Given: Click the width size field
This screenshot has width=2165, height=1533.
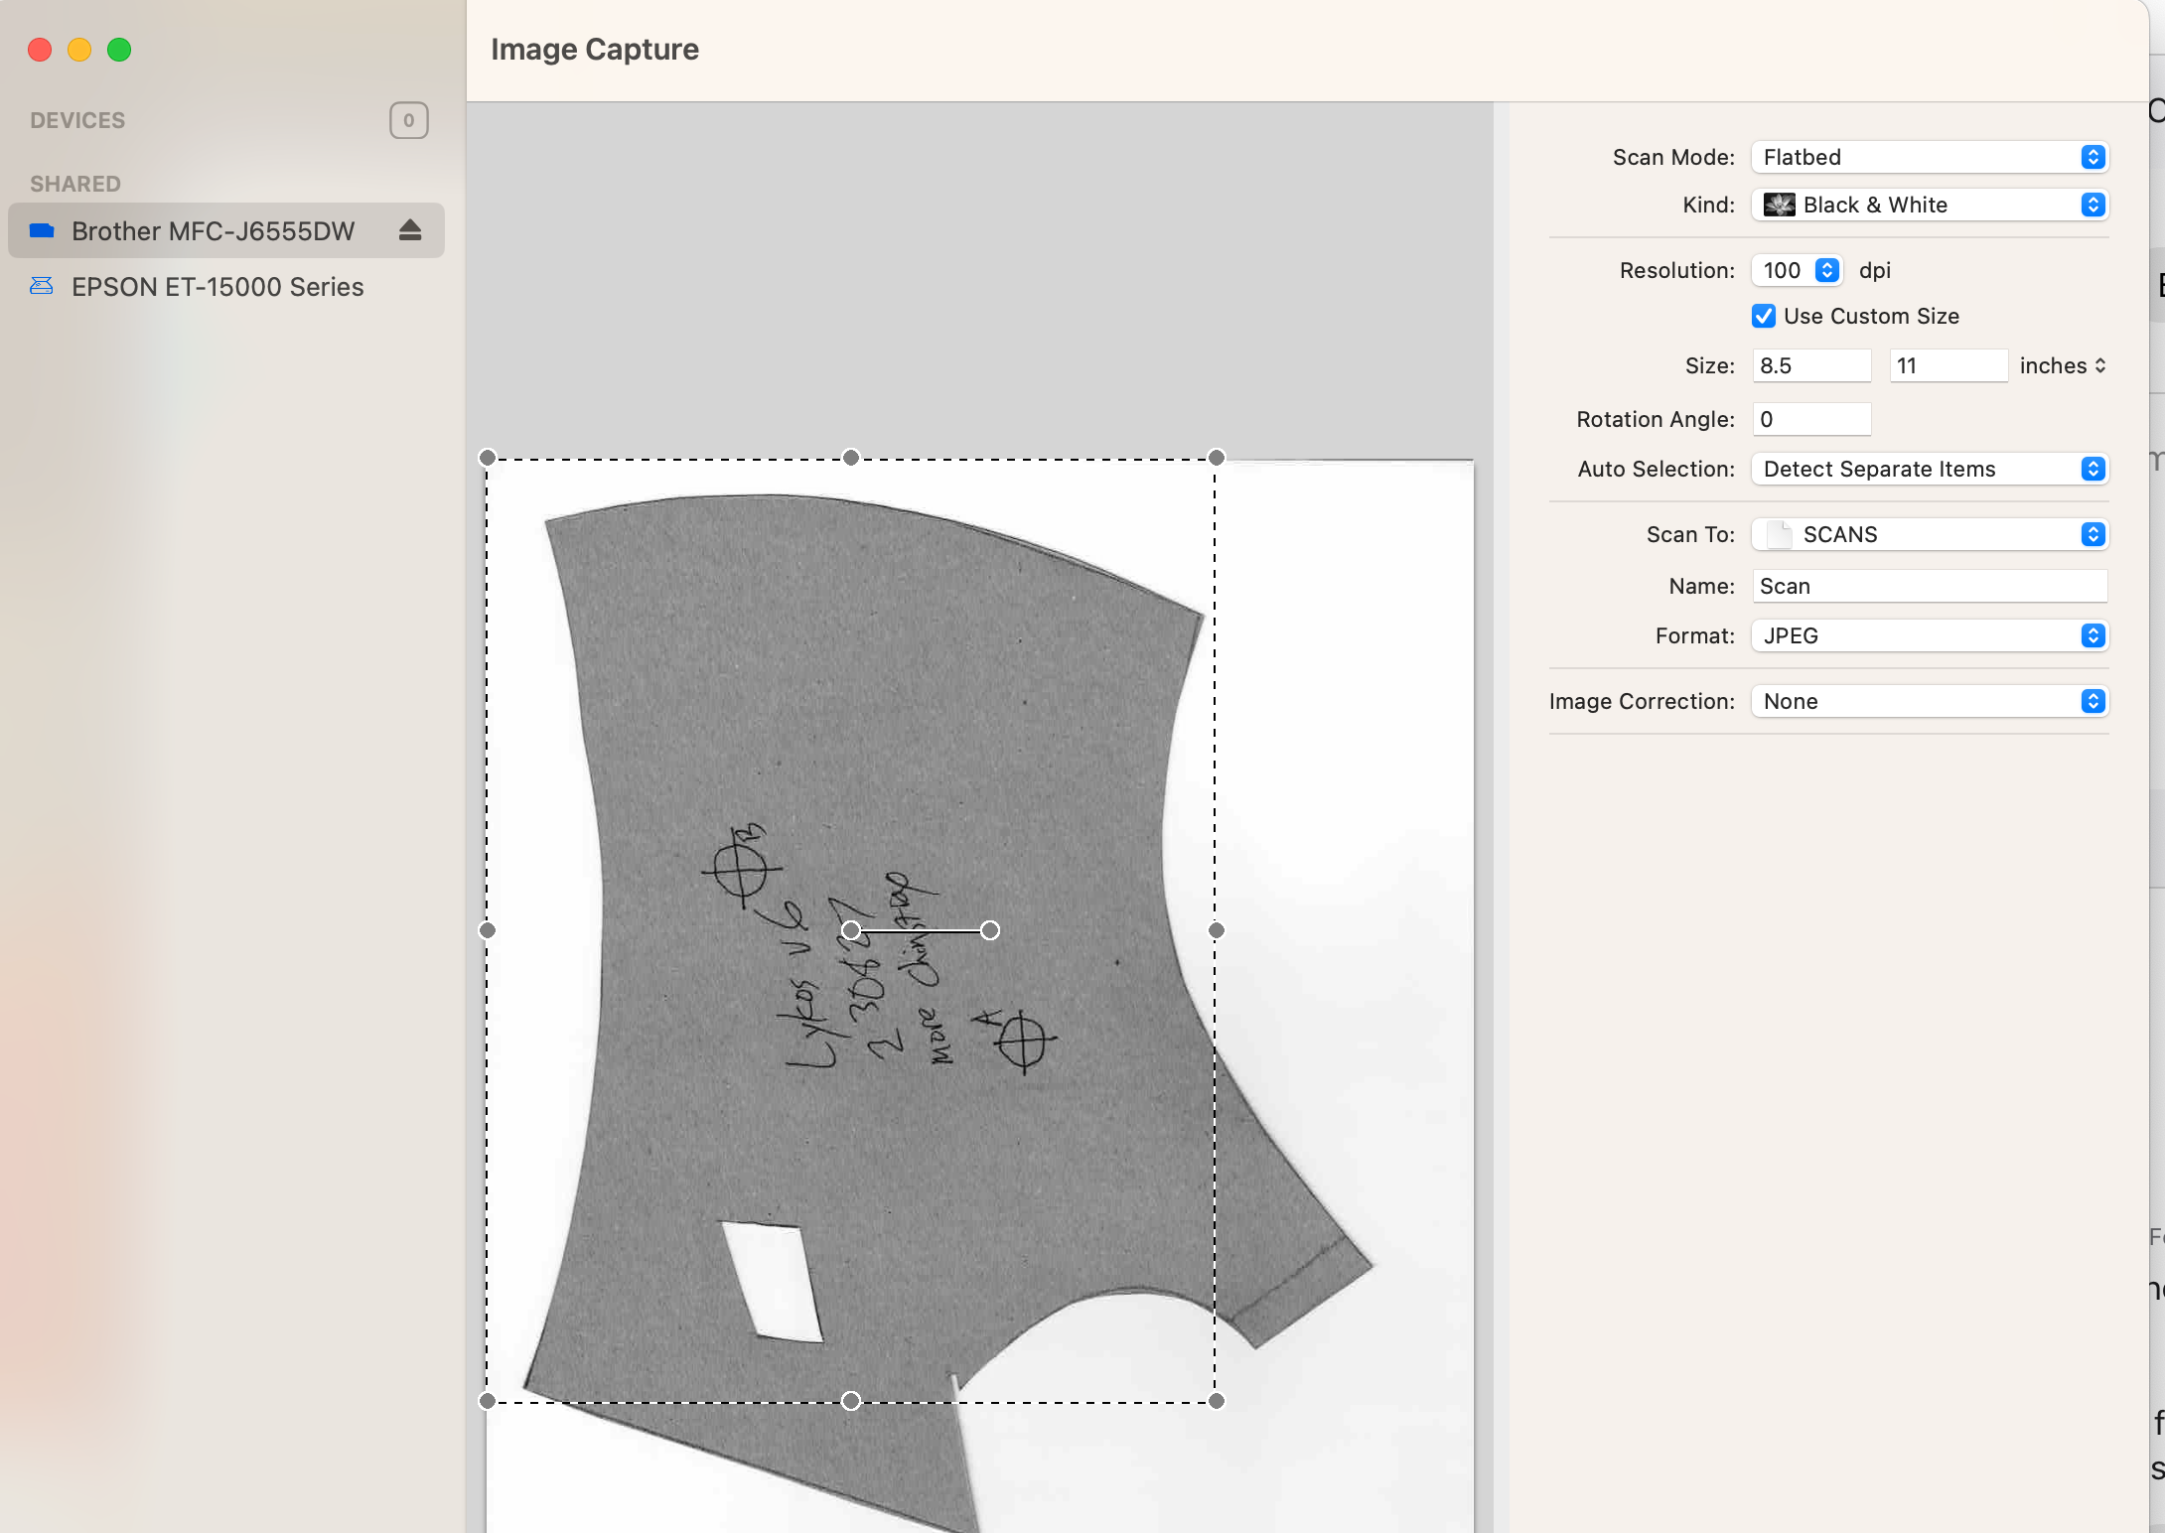Looking at the screenshot, I should [1811, 365].
